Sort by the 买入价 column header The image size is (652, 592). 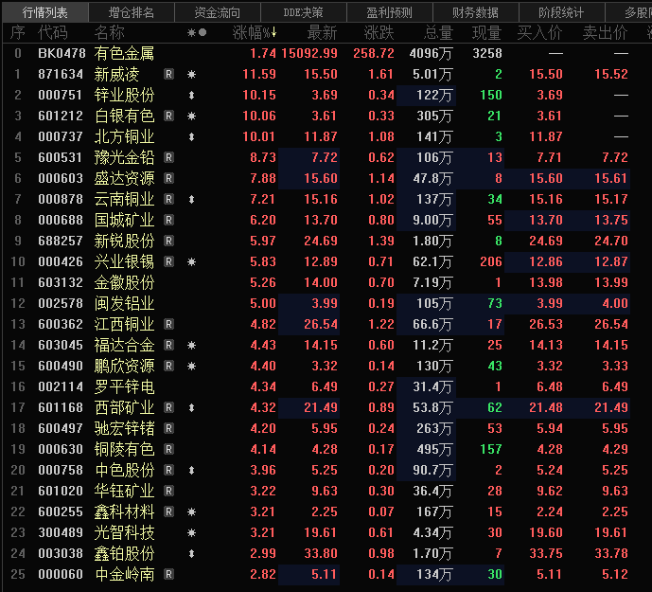pyautogui.click(x=539, y=32)
